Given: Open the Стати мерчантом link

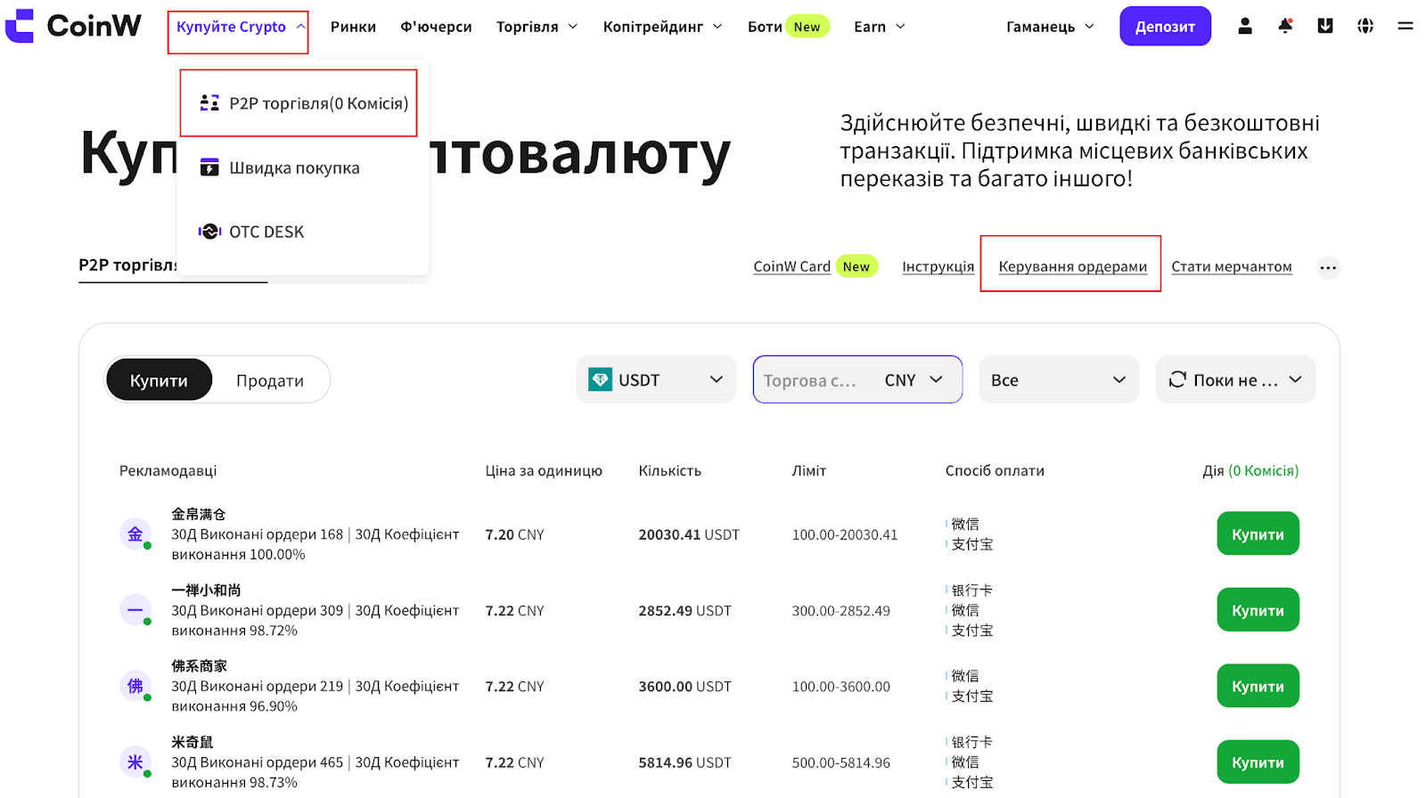Looking at the screenshot, I should 1231,266.
